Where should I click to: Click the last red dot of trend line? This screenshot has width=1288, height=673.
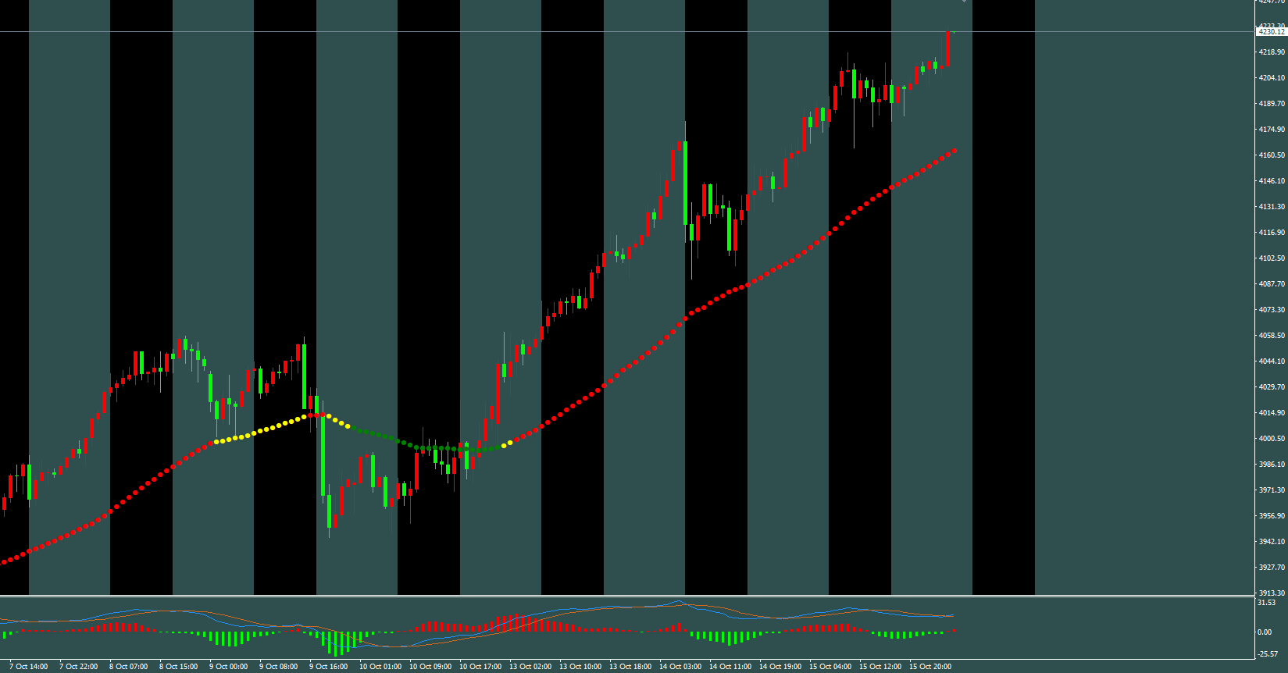[x=954, y=151]
